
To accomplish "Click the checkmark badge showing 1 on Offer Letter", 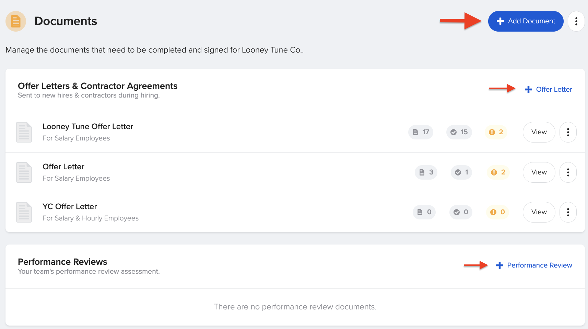I will [461, 172].
